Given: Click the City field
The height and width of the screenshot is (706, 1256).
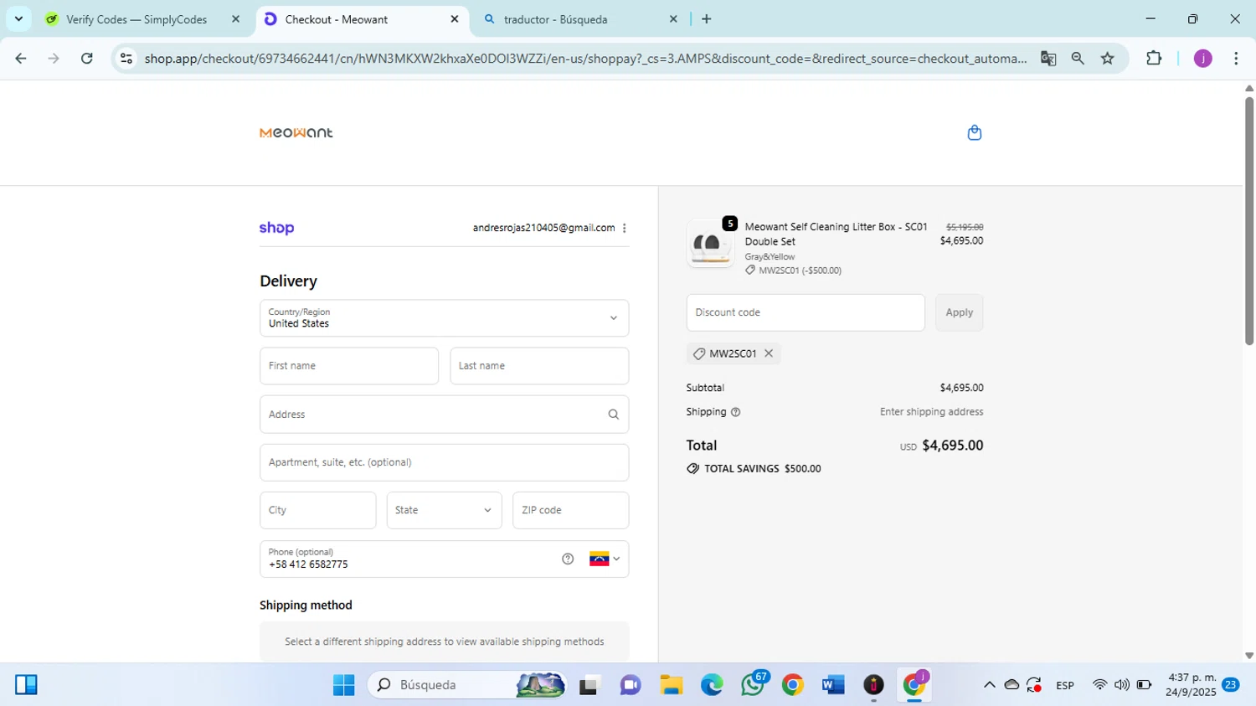Looking at the screenshot, I should click(317, 510).
